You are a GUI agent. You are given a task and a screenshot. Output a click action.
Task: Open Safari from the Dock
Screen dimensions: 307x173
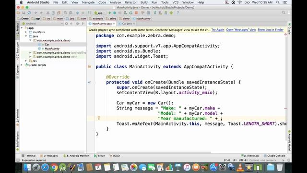45,167
